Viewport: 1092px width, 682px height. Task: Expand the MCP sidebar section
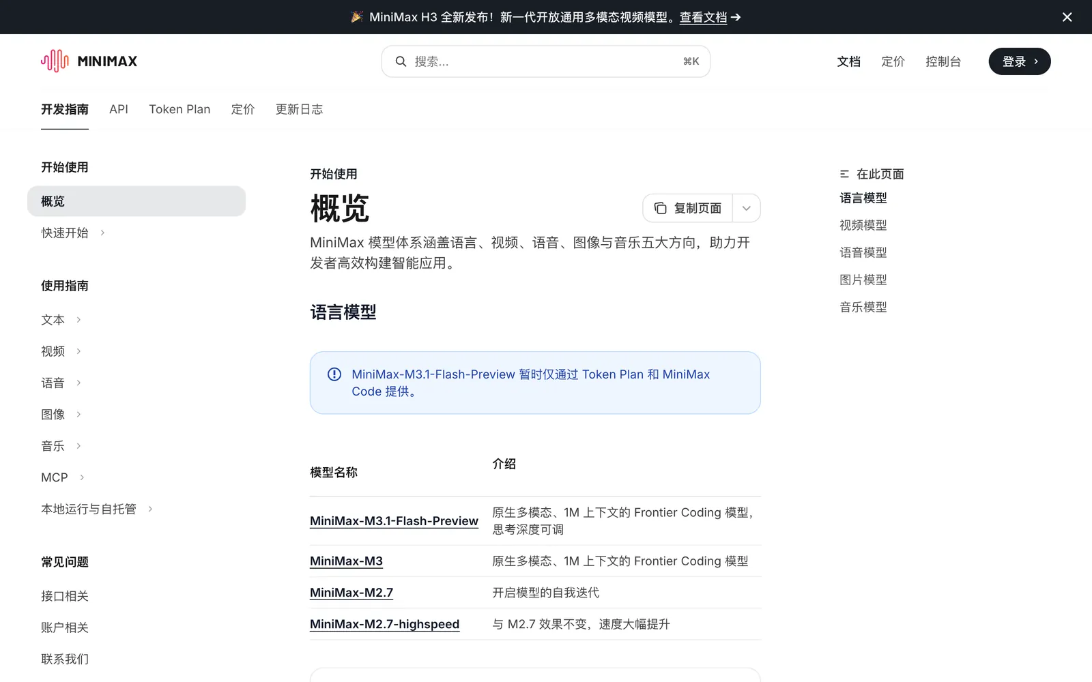(x=63, y=477)
